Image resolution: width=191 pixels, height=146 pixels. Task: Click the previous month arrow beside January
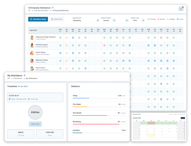[x=98, y=20]
